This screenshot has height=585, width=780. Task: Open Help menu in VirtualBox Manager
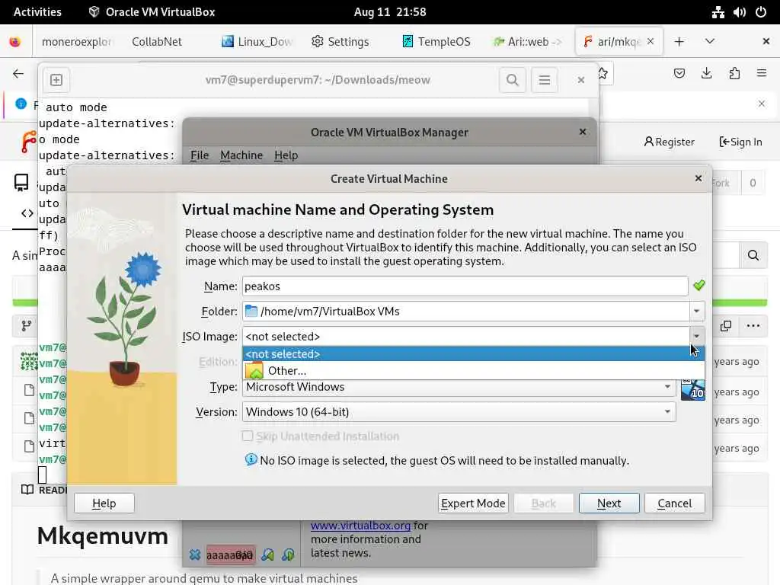[x=286, y=155]
